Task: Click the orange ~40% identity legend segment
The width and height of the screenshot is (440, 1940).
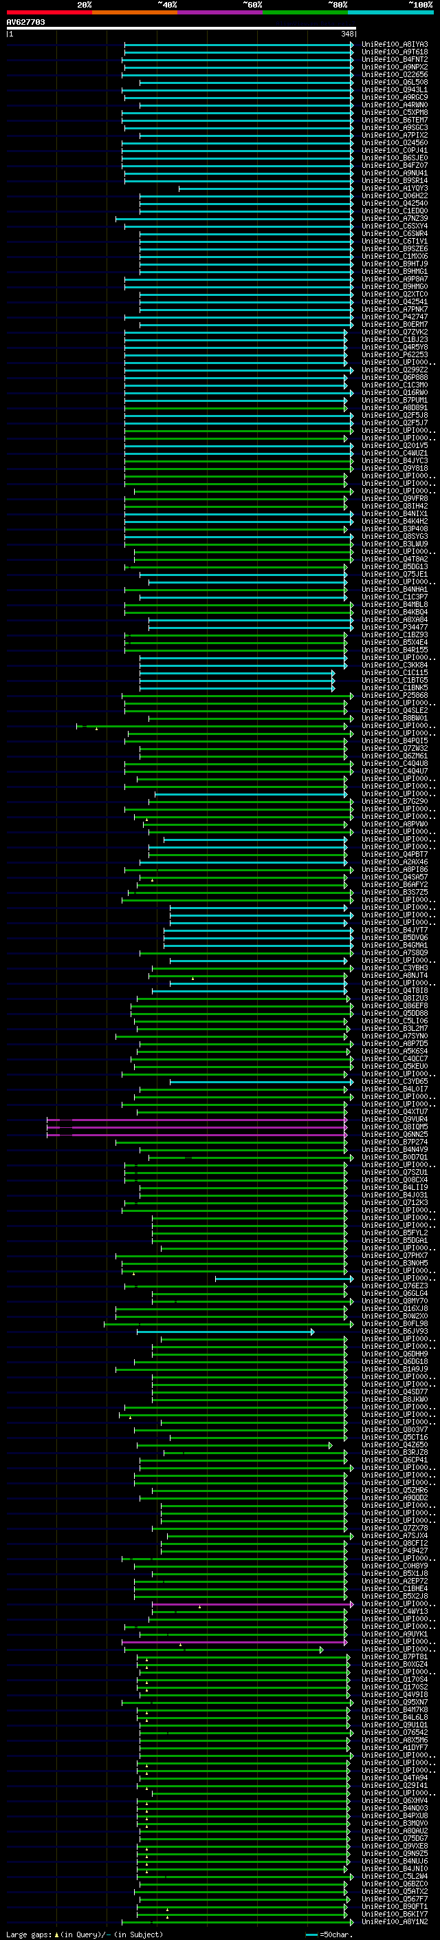Action: point(135,12)
